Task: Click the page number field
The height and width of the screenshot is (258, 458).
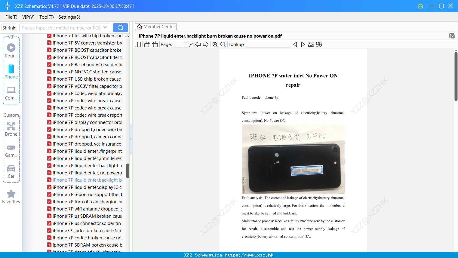Action: point(181,45)
